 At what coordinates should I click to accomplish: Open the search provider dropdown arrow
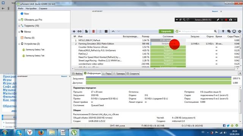(x=180, y=31)
